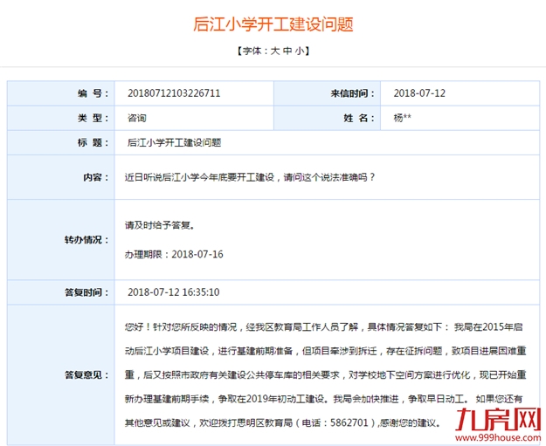Click the 编号 label cell
Screen dimensions: 546x446
(x=61, y=93)
